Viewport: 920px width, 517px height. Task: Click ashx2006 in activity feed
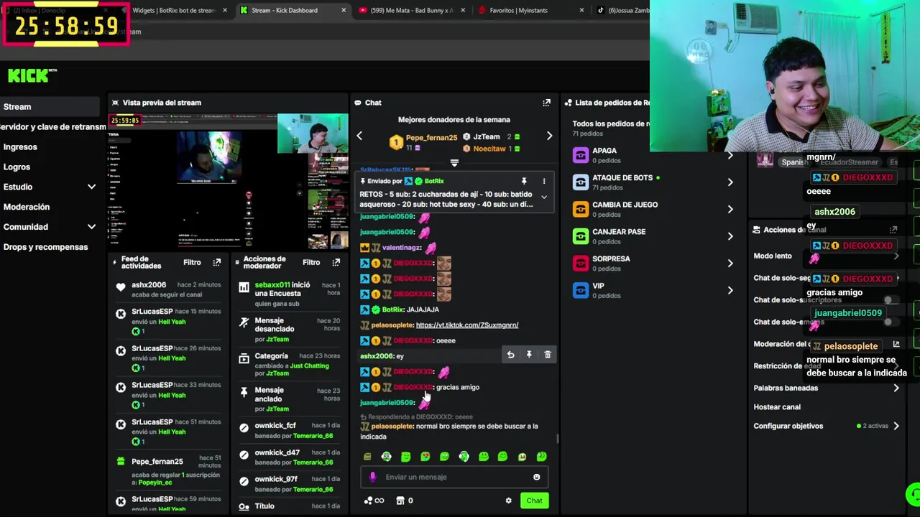tap(149, 285)
